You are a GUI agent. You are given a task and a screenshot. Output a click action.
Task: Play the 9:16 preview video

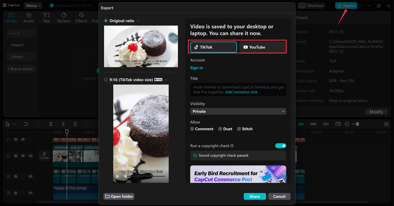point(118,176)
